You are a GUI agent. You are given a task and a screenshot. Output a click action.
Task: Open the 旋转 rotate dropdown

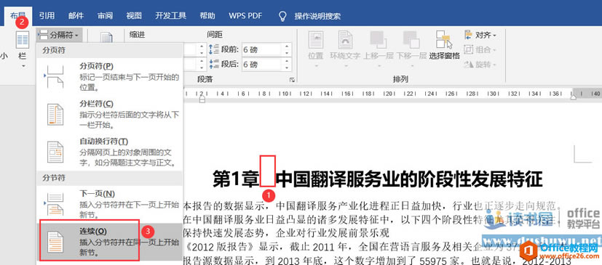point(480,65)
